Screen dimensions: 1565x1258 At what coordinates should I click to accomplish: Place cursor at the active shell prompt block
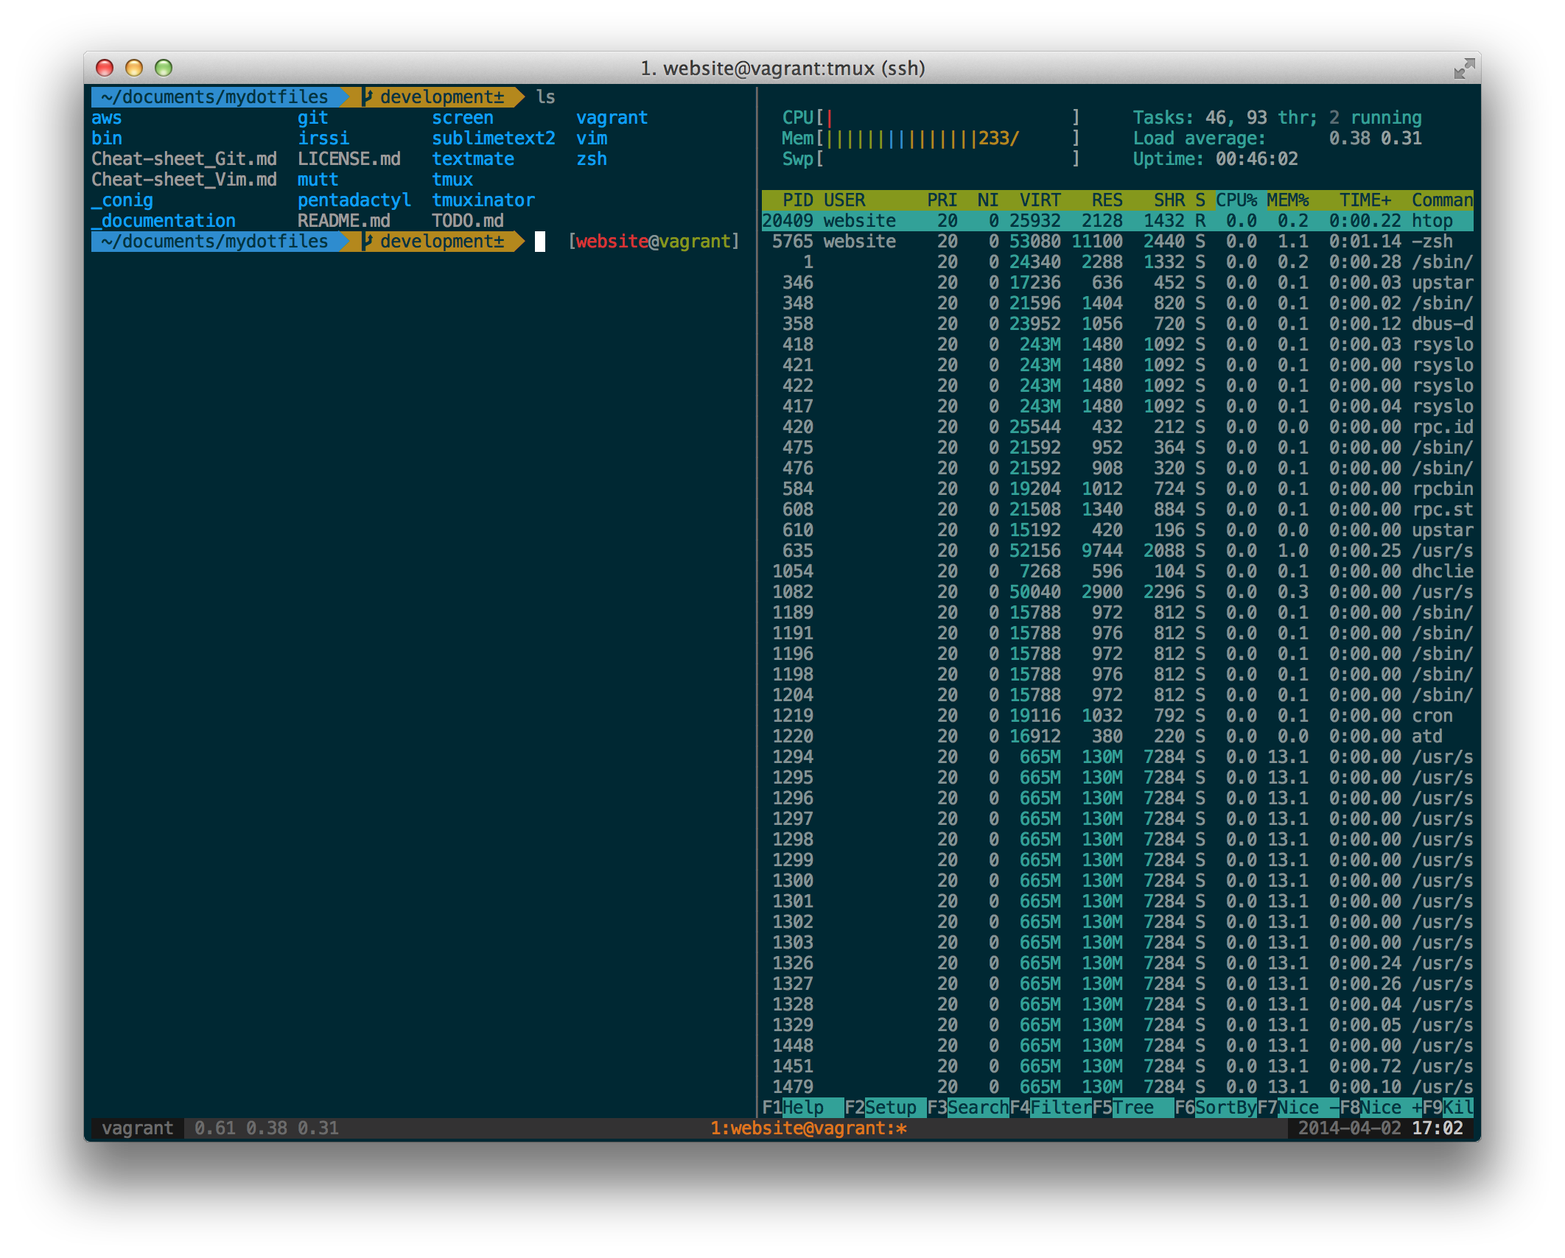pyautogui.click(x=540, y=242)
